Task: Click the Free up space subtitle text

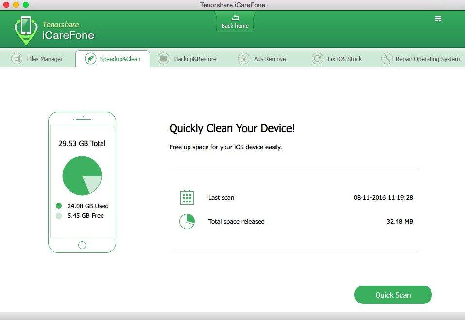Action: [x=225, y=147]
